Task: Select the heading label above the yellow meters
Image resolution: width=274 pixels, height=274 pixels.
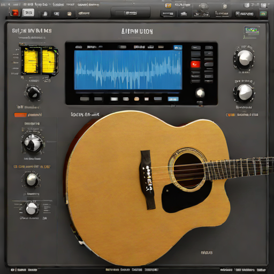Action: pos(32,31)
